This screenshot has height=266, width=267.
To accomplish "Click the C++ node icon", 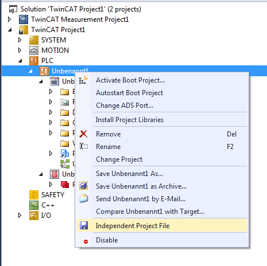I will coord(34,205).
